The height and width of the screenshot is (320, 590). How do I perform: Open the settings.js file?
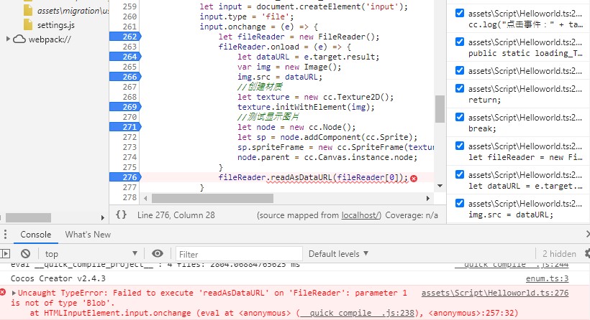point(55,25)
